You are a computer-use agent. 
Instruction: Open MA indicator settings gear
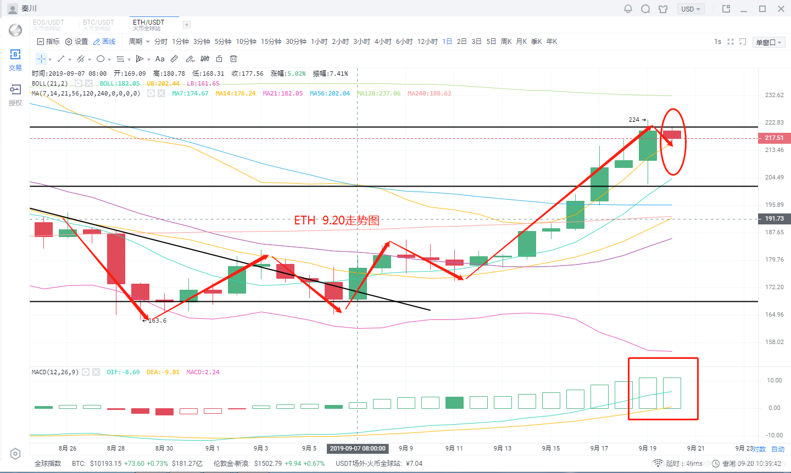[x=151, y=93]
